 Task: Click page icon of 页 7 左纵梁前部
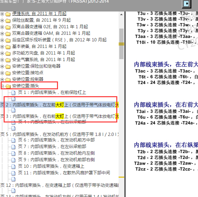tap(14, 147)
